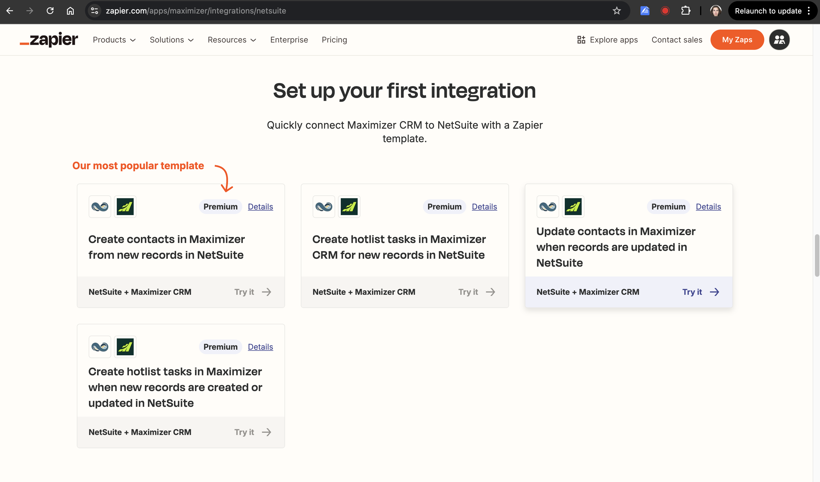
Task: Try it on hotlist tasks for new records
Action: point(477,292)
